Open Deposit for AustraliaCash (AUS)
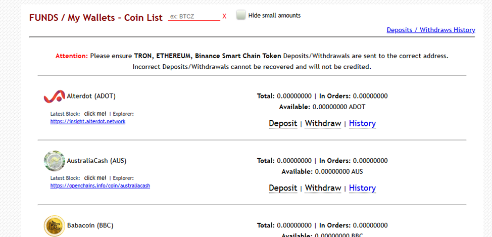 [x=283, y=188]
